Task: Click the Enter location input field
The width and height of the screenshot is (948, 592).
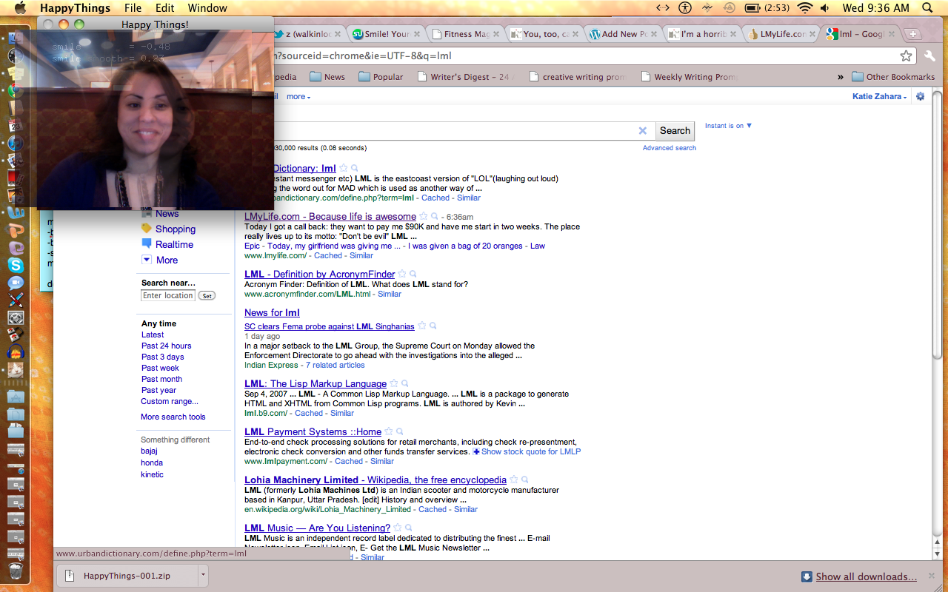Action: coord(168,295)
